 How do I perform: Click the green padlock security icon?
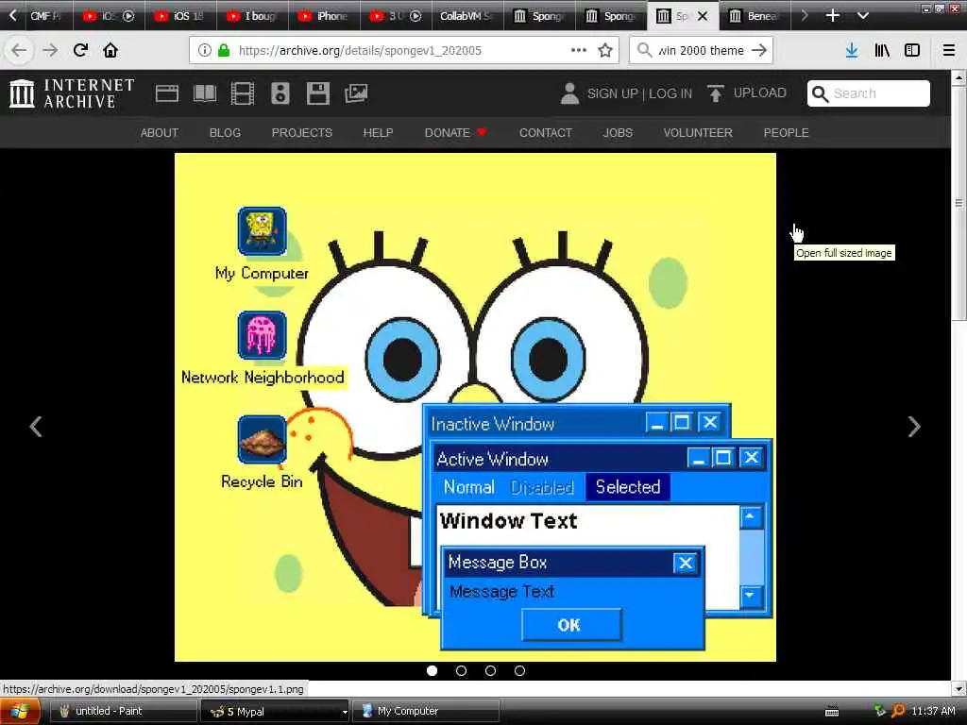[x=224, y=50]
